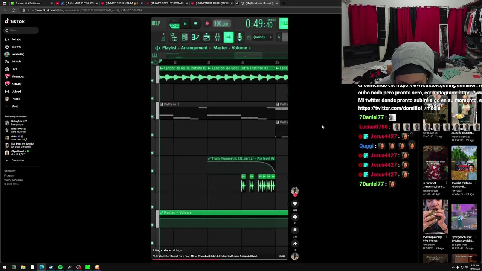Screen dimensions: 482x271
Task: Open Steam from the taskbar
Action: pos(51,267)
